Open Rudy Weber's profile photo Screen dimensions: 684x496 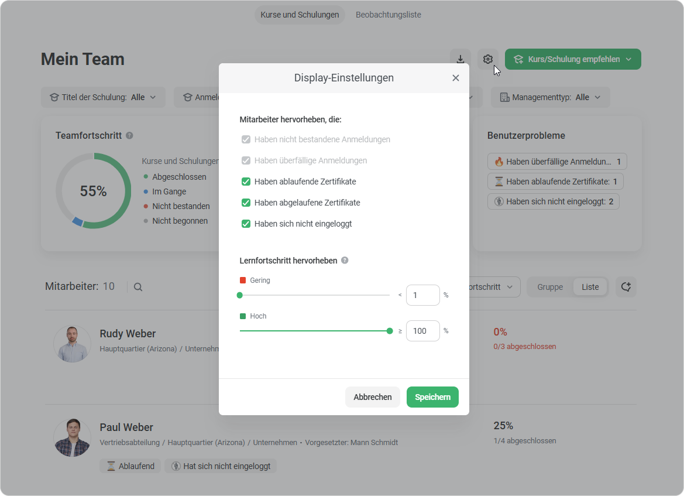tap(72, 344)
